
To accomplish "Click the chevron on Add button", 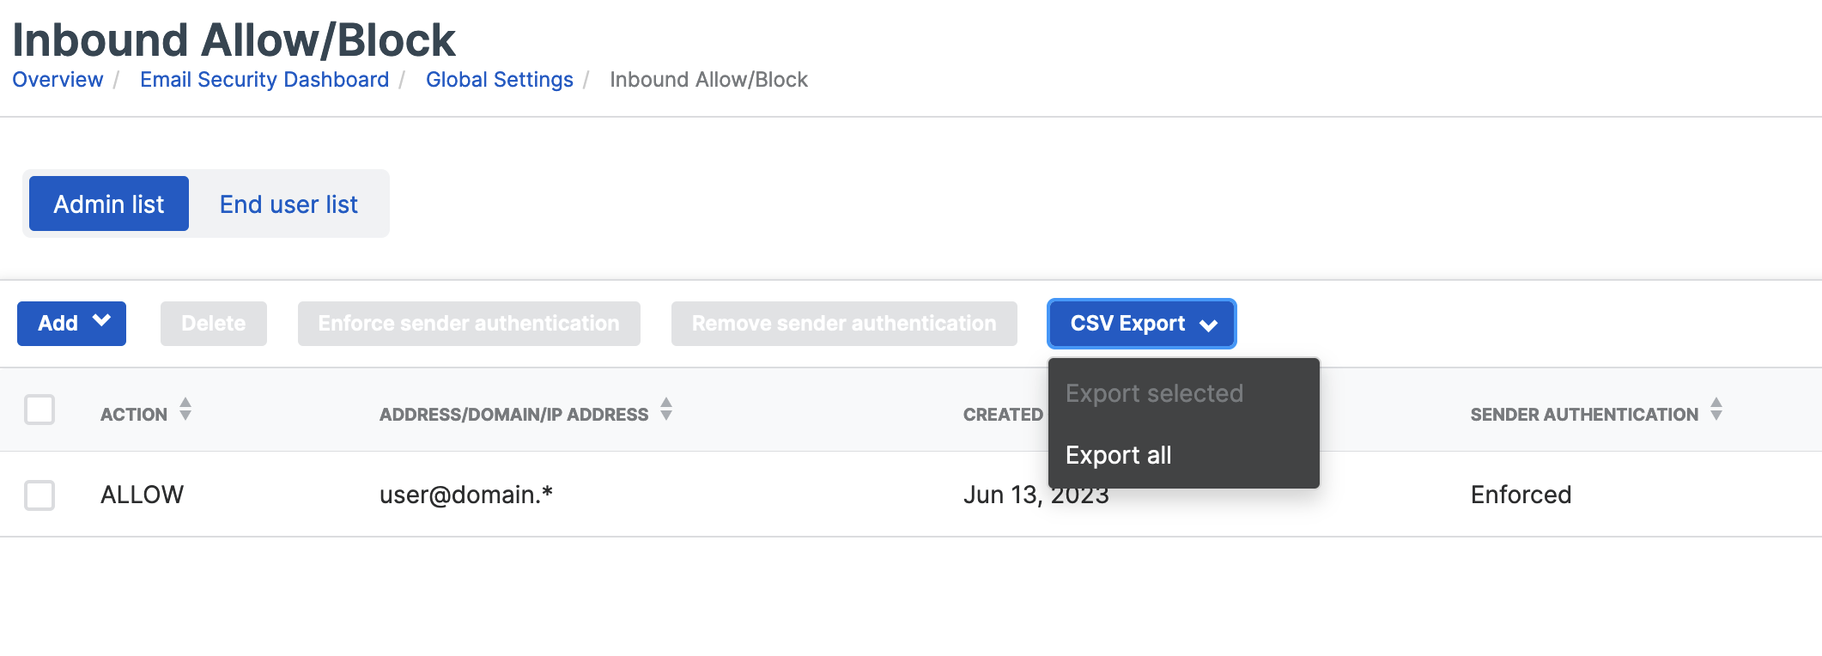I will [102, 321].
